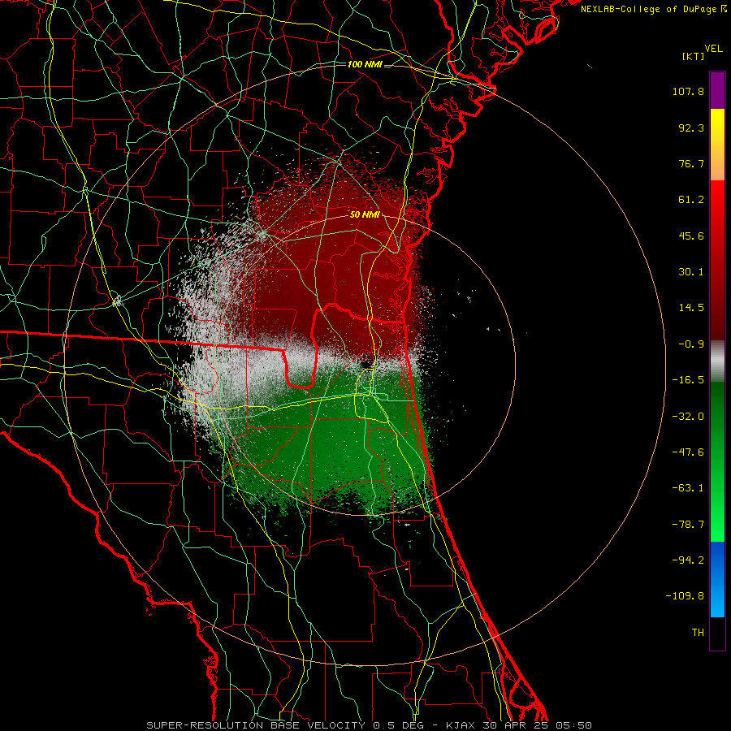
Task: Pick the red segment of the velocity scale
Action: [717, 260]
